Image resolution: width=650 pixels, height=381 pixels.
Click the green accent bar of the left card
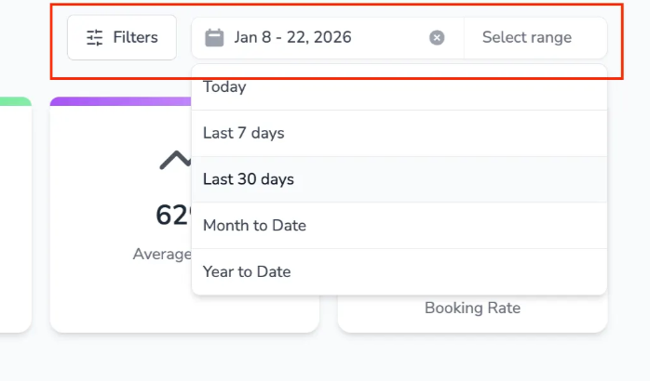click(15, 101)
